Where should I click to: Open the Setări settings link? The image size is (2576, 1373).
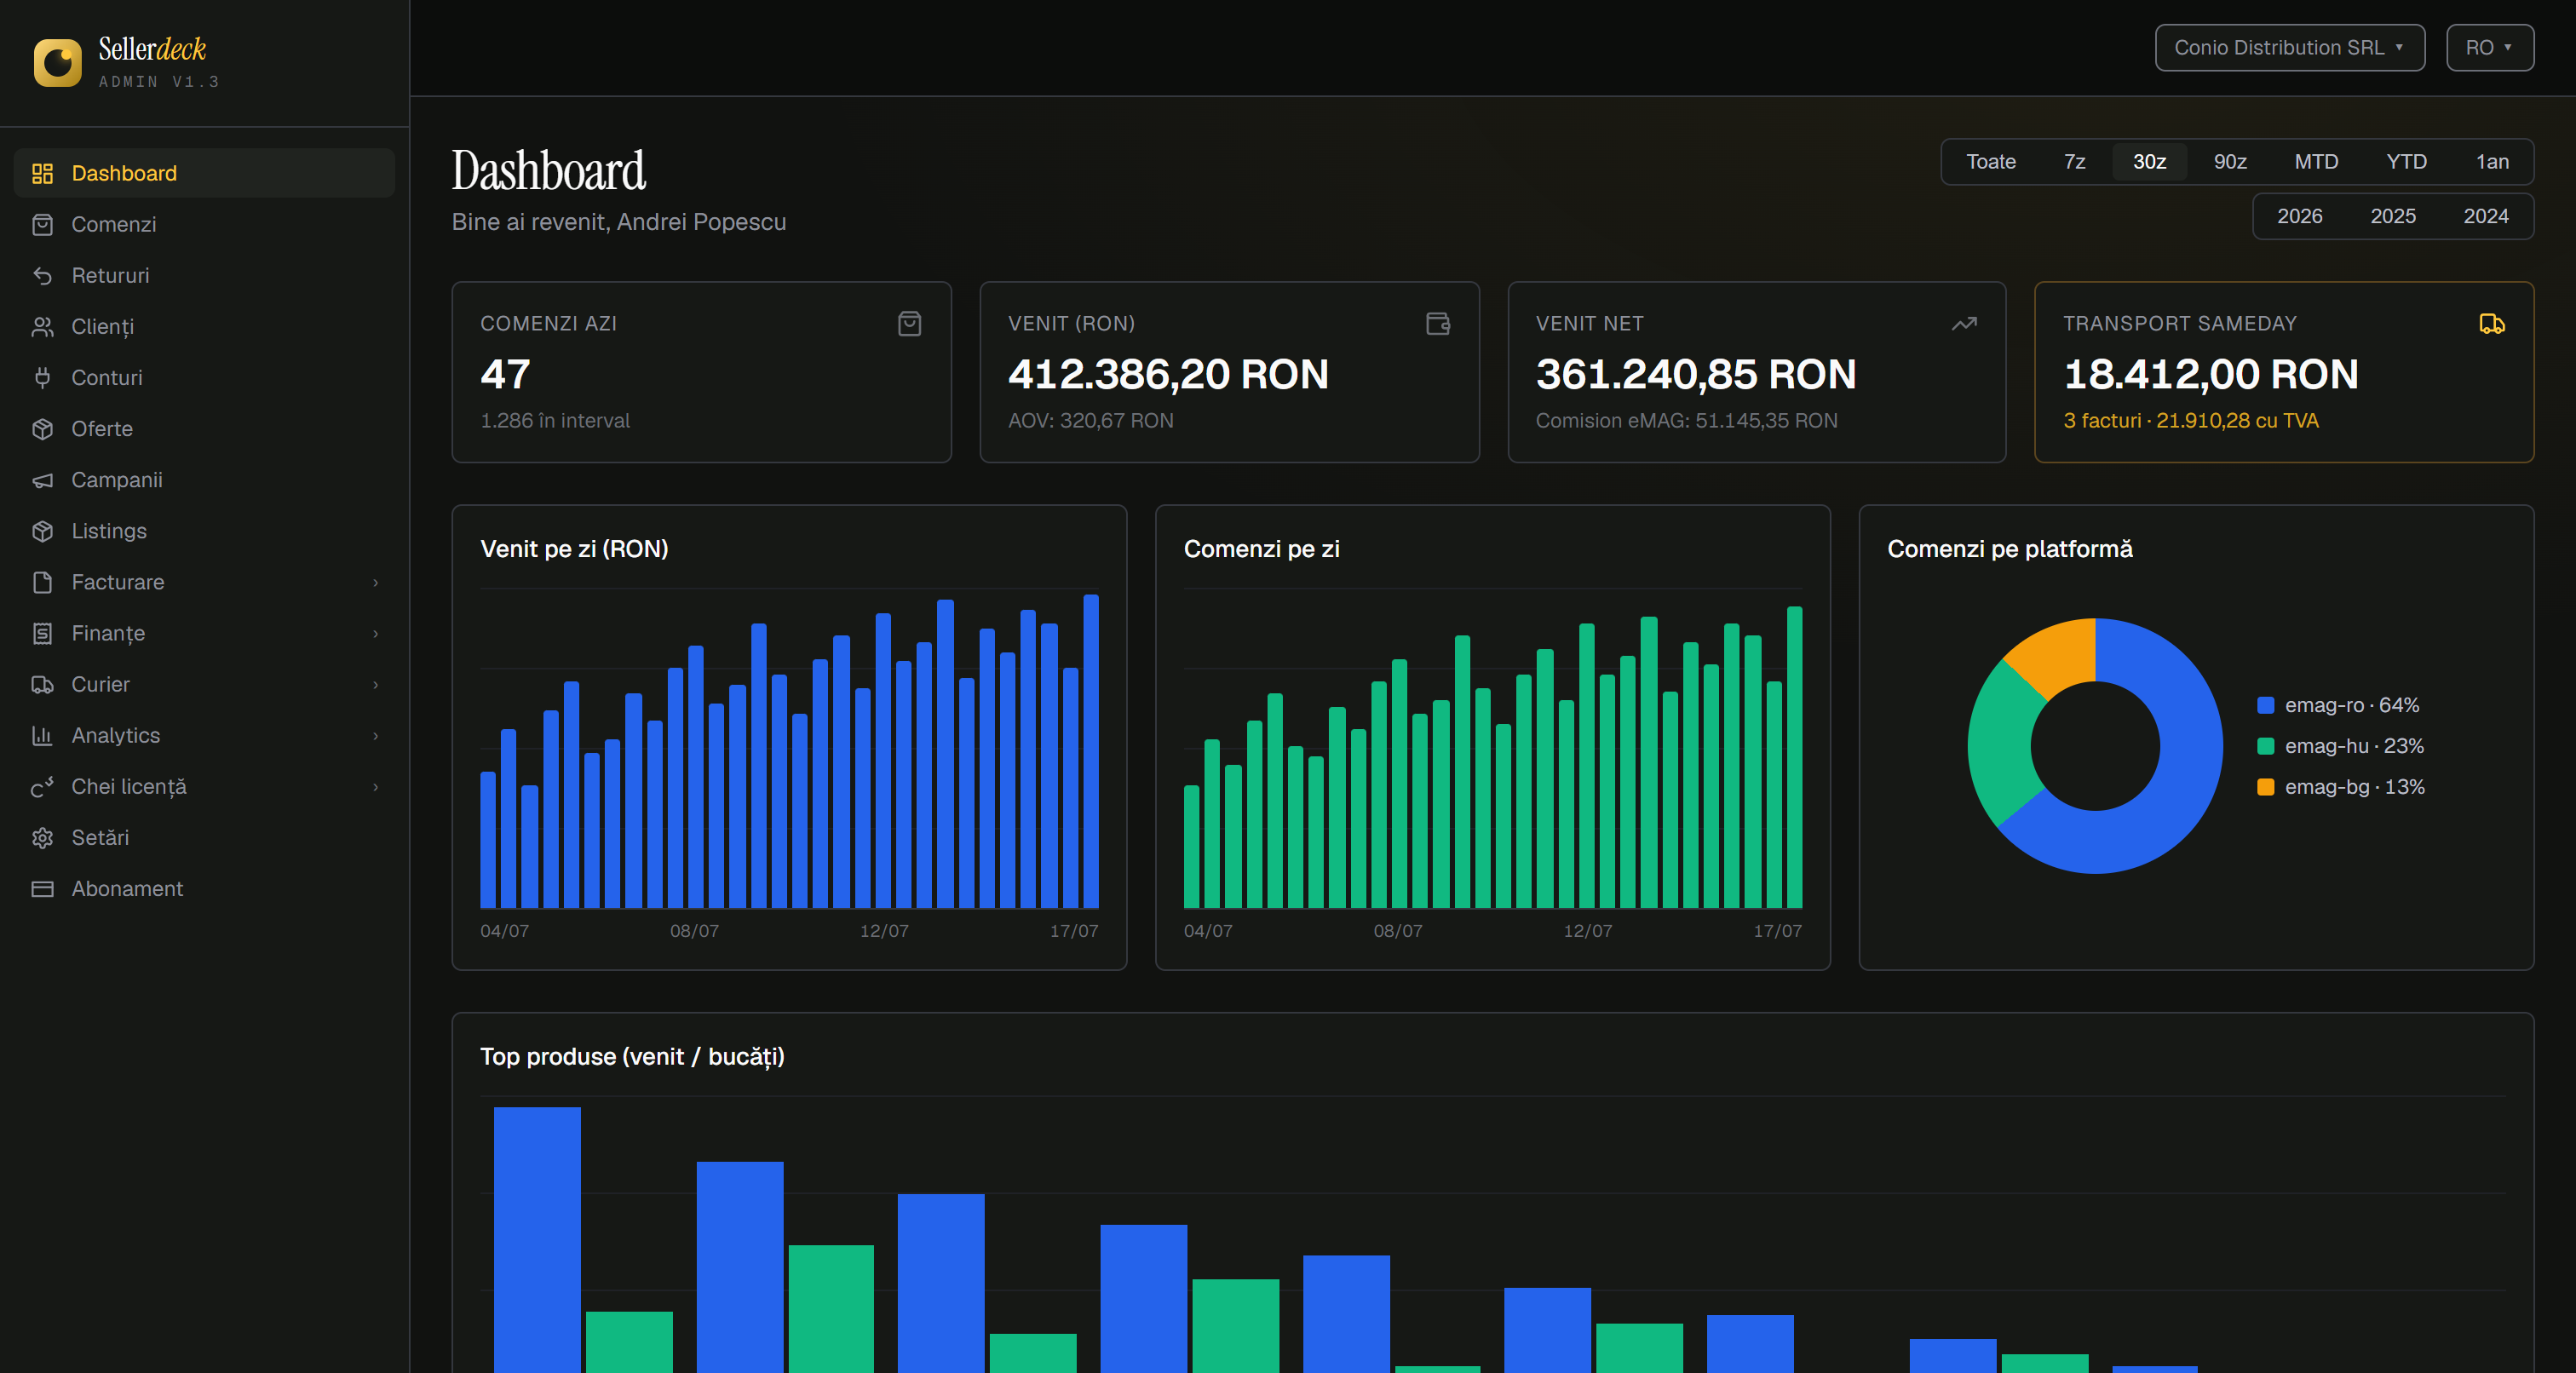pos(204,838)
